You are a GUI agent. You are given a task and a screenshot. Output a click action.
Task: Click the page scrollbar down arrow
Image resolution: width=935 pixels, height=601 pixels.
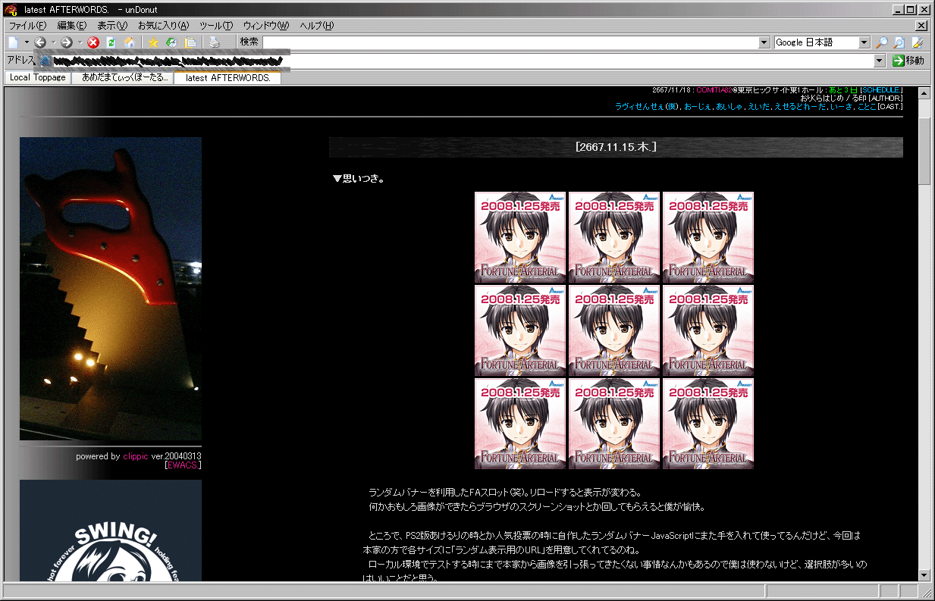pyautogui.click(x=924, y=575)
